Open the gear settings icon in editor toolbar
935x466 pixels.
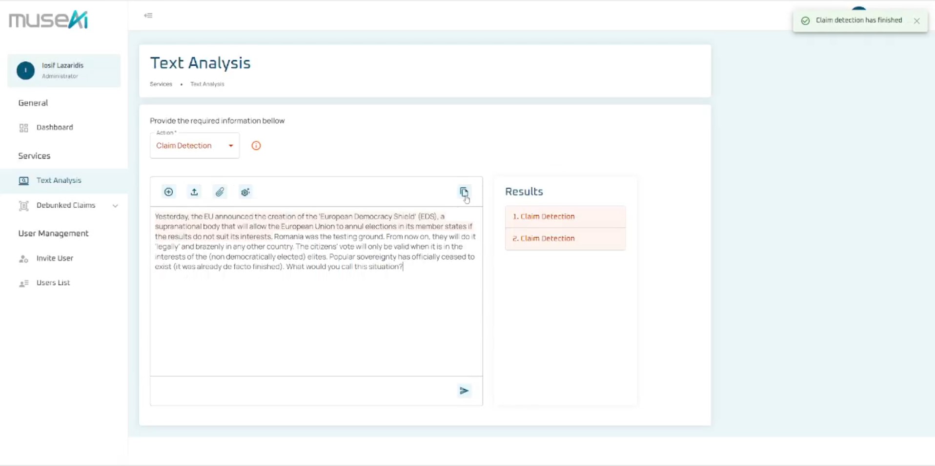245,192
